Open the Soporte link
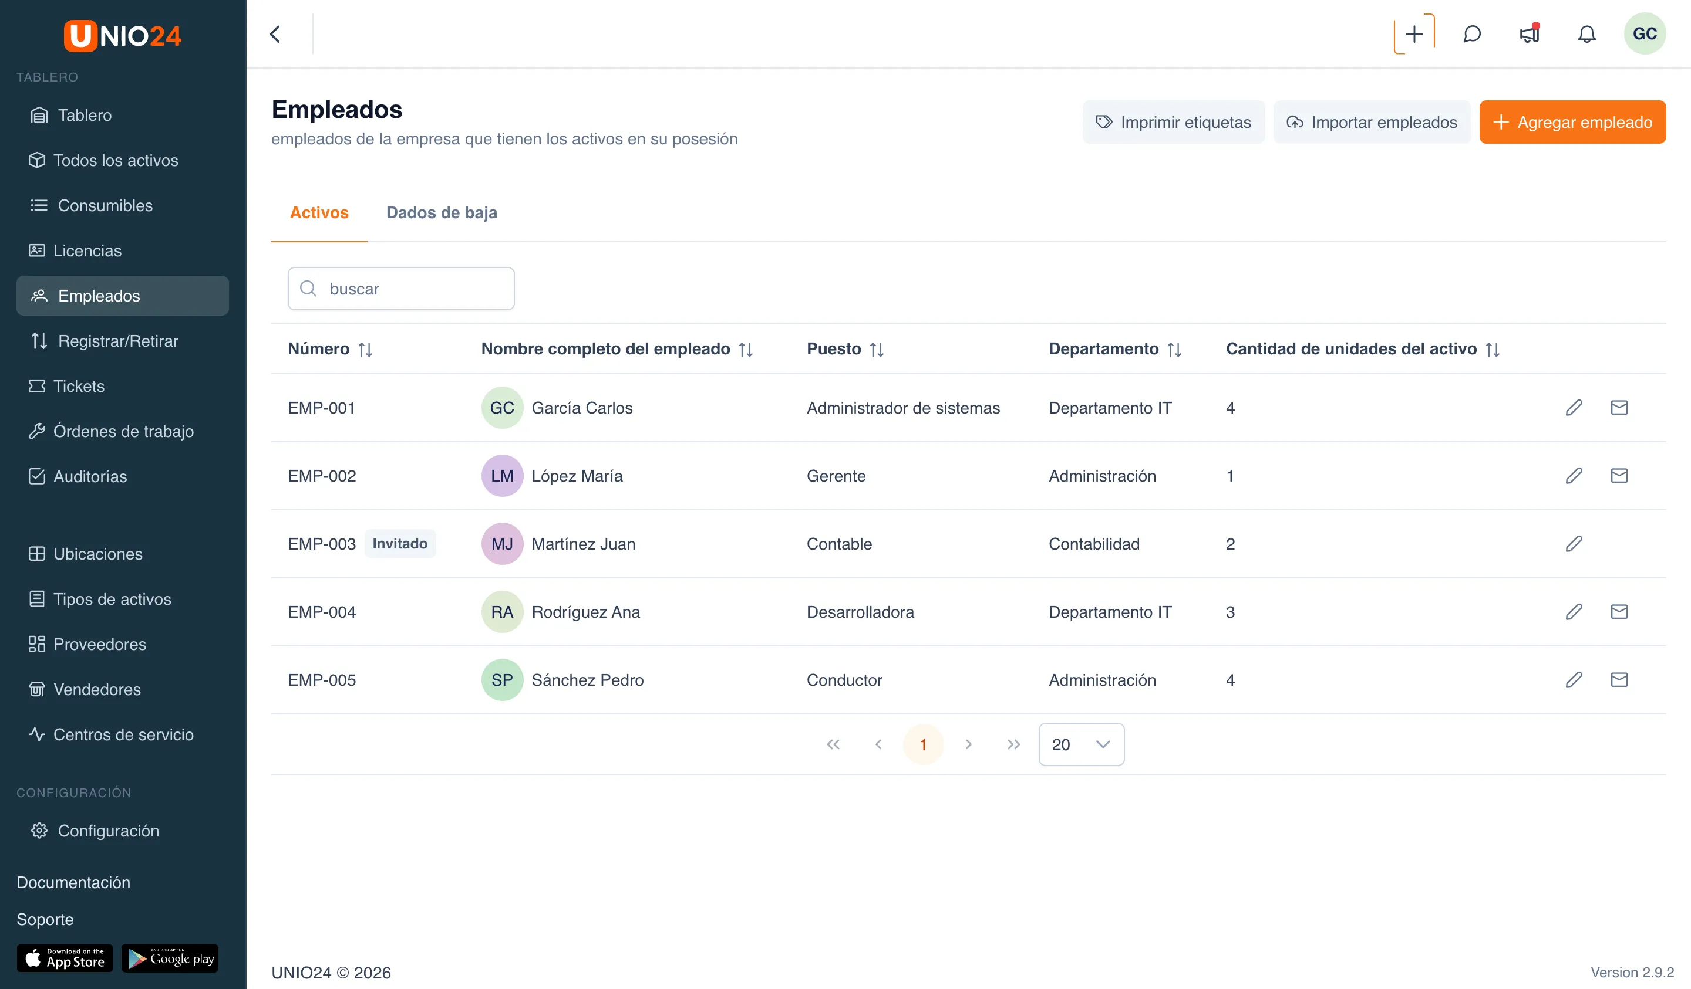 point(45,919)
